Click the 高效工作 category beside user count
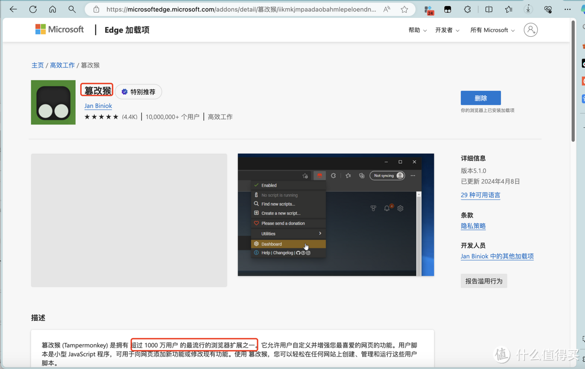 (x=220, y=117)
